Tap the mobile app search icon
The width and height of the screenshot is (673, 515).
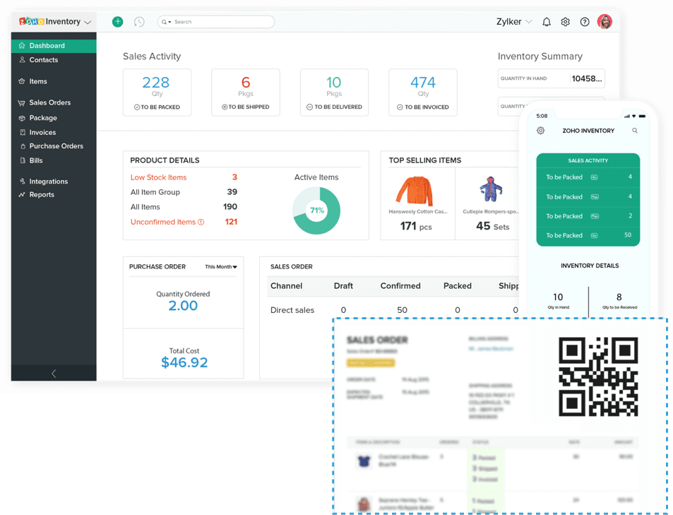click(635, 131)
